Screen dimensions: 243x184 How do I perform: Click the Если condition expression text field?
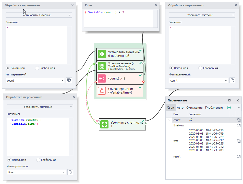pos(119,18)
